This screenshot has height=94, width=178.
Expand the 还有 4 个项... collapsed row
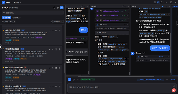pyautogui.click(x=112, y=33)
